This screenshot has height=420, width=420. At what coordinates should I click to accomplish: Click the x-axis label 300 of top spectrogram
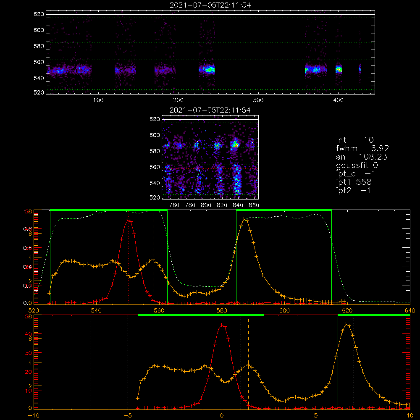(x=258, y=100)
